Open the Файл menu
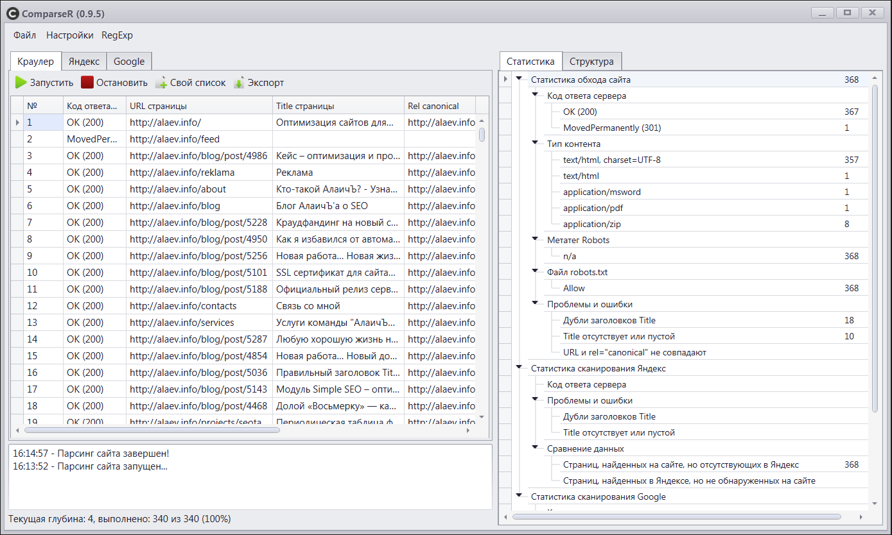This screenshot has height=535, width=892. tap(24, 35)
